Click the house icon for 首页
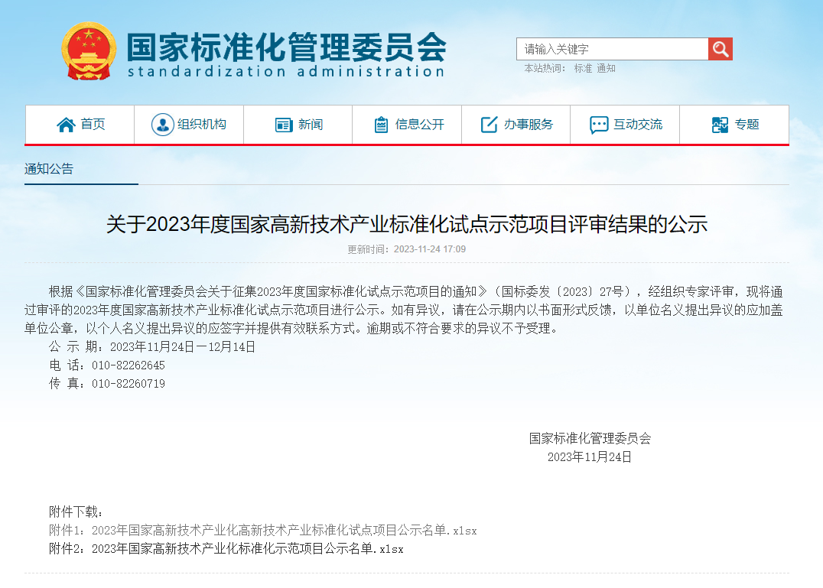Image resolution: width=823 pixels, height=588 pixels. point(66,125)
